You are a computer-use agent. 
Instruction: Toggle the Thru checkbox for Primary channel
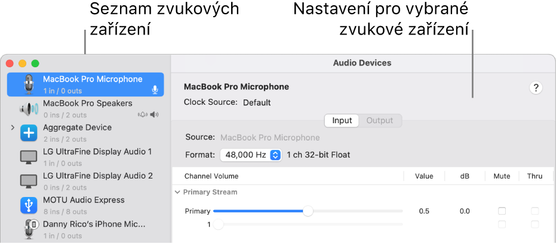535,211
